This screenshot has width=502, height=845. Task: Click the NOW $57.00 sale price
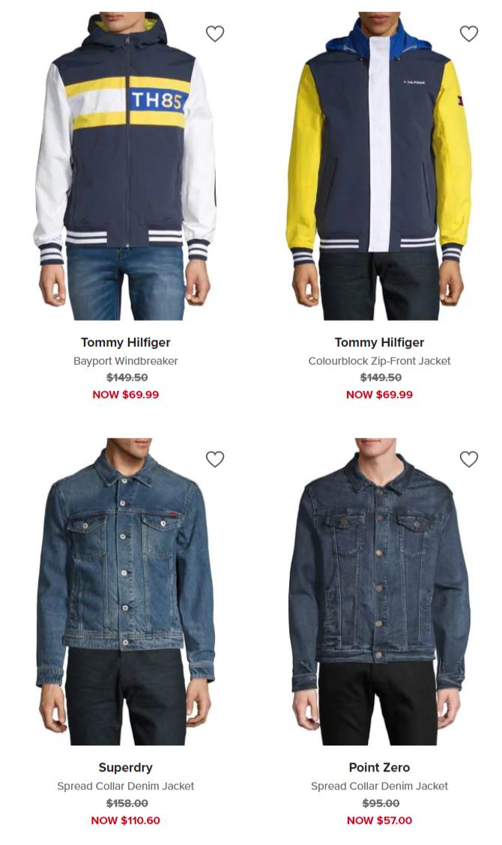tap(380, 820)
